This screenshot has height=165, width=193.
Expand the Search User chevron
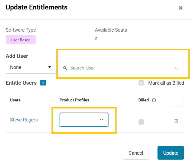(176, 68)
